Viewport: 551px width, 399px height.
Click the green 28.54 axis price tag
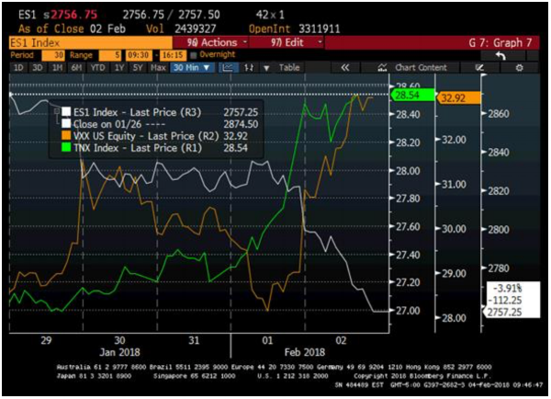(412, 95)
